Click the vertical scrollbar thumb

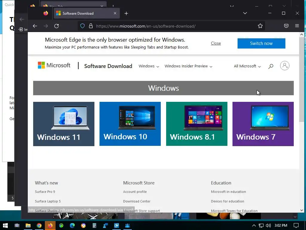pyautogui.click(x=302, y=79)
